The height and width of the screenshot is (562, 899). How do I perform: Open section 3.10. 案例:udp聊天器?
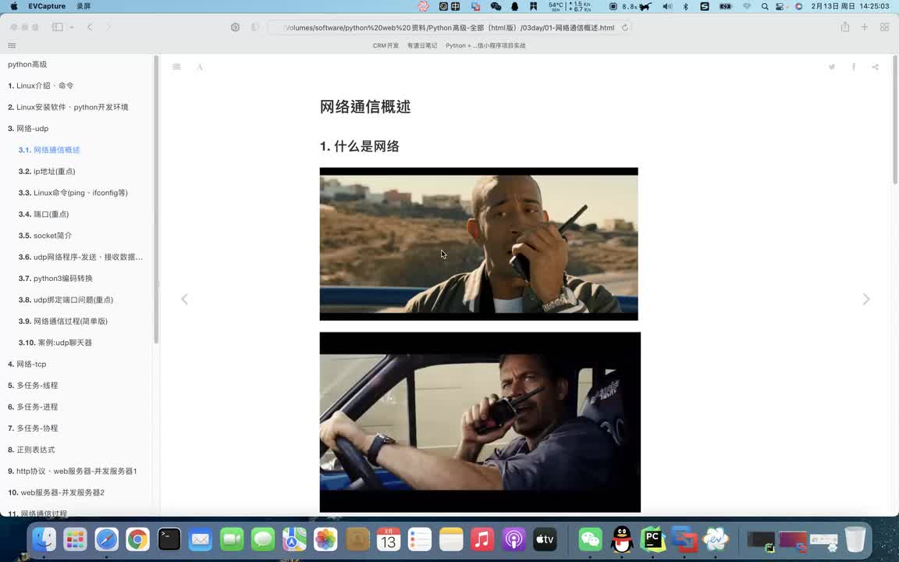tap(55, 343)
